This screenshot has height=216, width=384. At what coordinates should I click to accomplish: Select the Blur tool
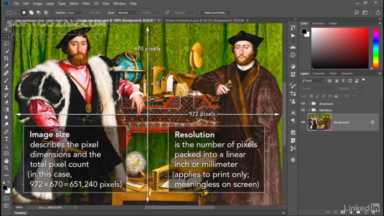pyautogui.click(x=6, y=117)
